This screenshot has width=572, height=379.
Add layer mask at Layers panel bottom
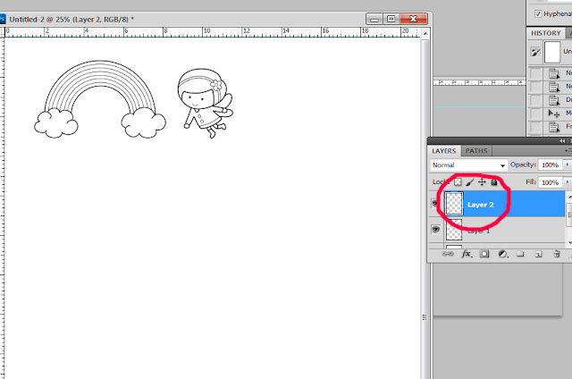(x=484, y=254)
